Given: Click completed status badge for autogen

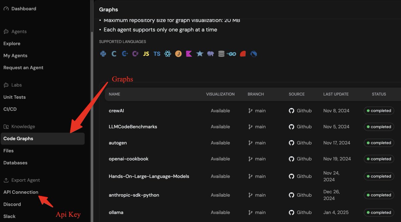Looking at the screenshot, I should [379, 143].
